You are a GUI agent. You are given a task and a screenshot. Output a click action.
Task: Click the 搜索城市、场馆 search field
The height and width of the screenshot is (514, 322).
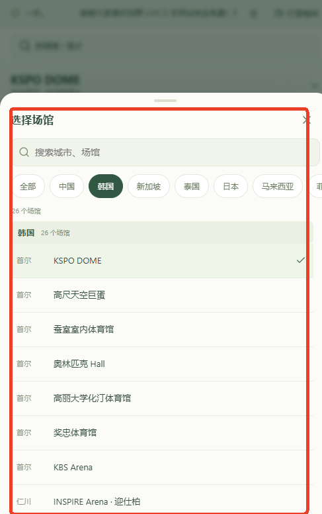[166, 152]
